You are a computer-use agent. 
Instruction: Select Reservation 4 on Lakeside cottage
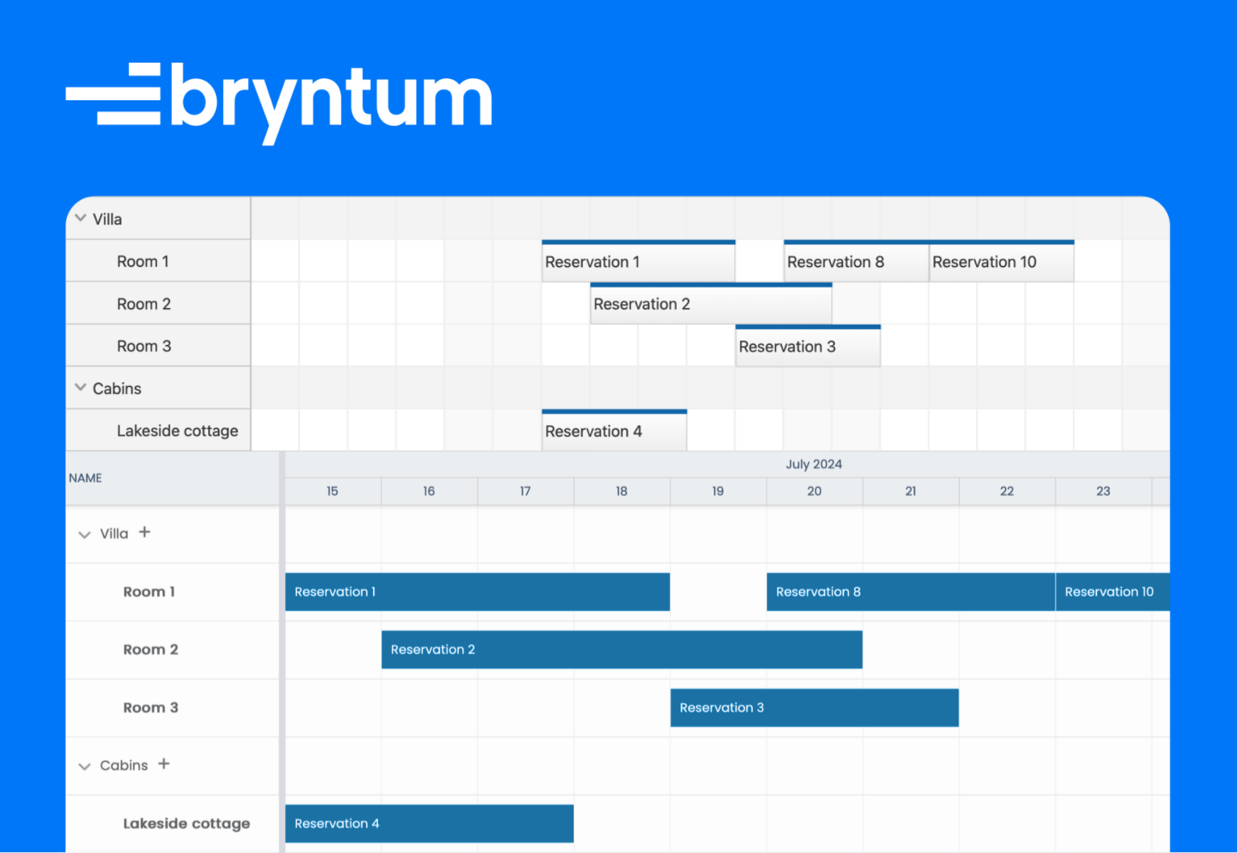429,823
